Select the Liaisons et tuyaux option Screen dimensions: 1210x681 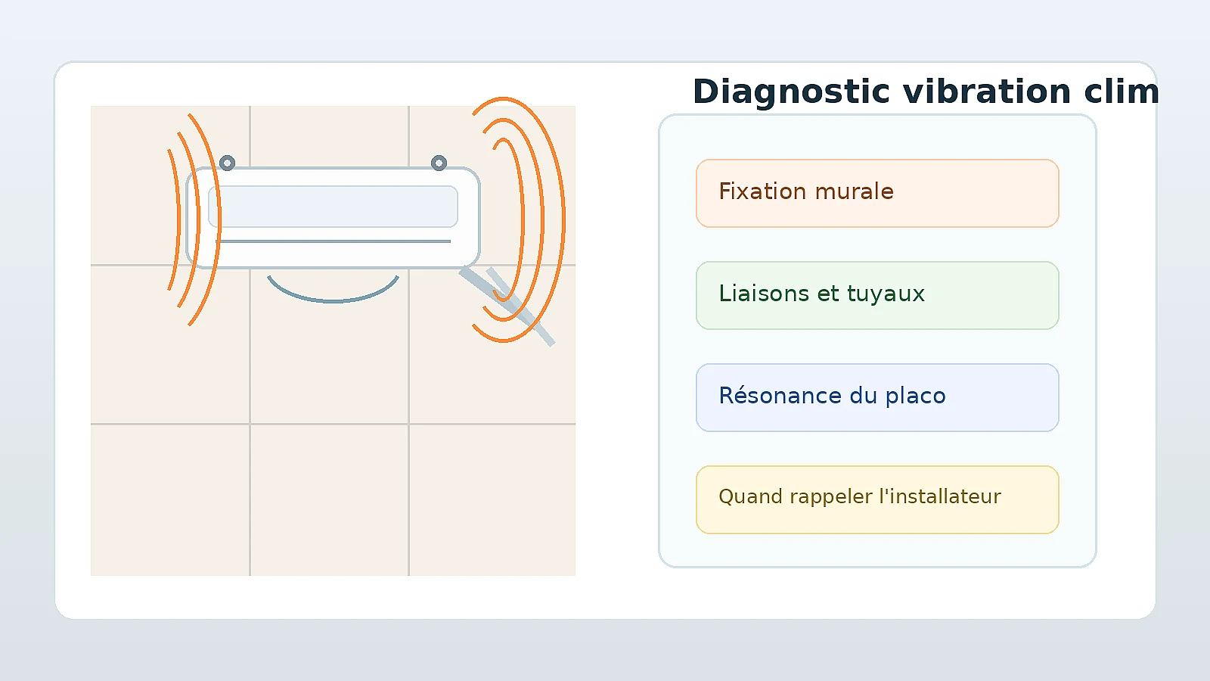tap(877, 295)
